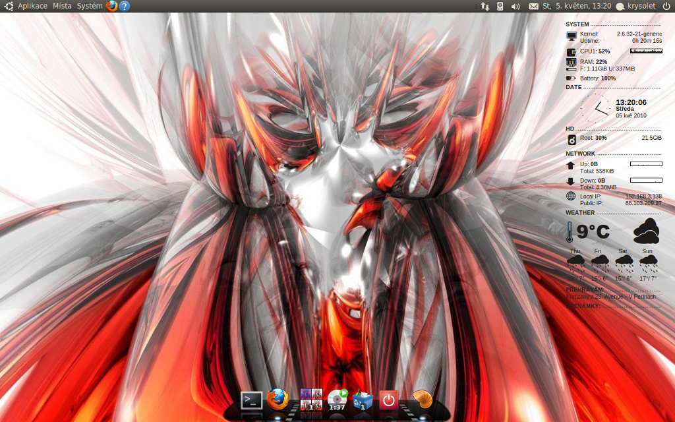Click the 9°C temperature reading

pos(593,231)
